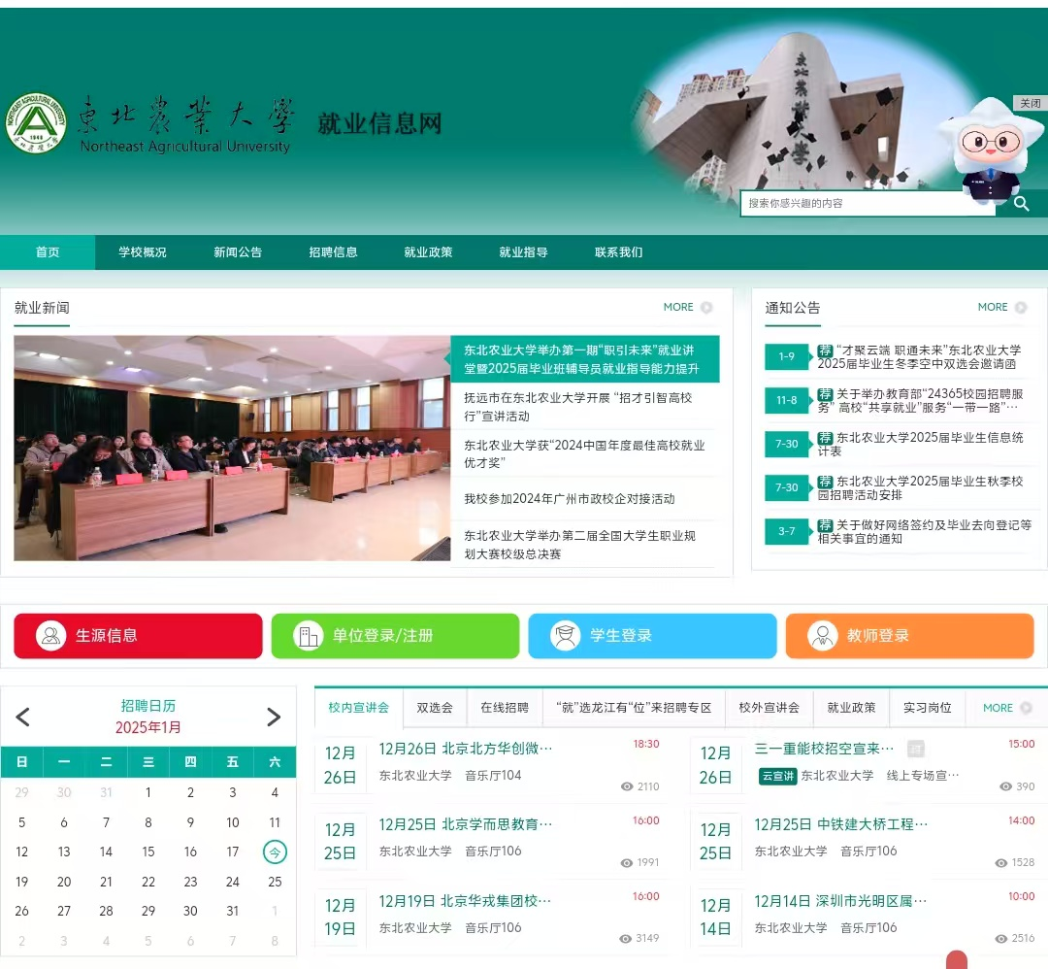
Task: Select today's date 今 in calendar
Action: (275, 852)
